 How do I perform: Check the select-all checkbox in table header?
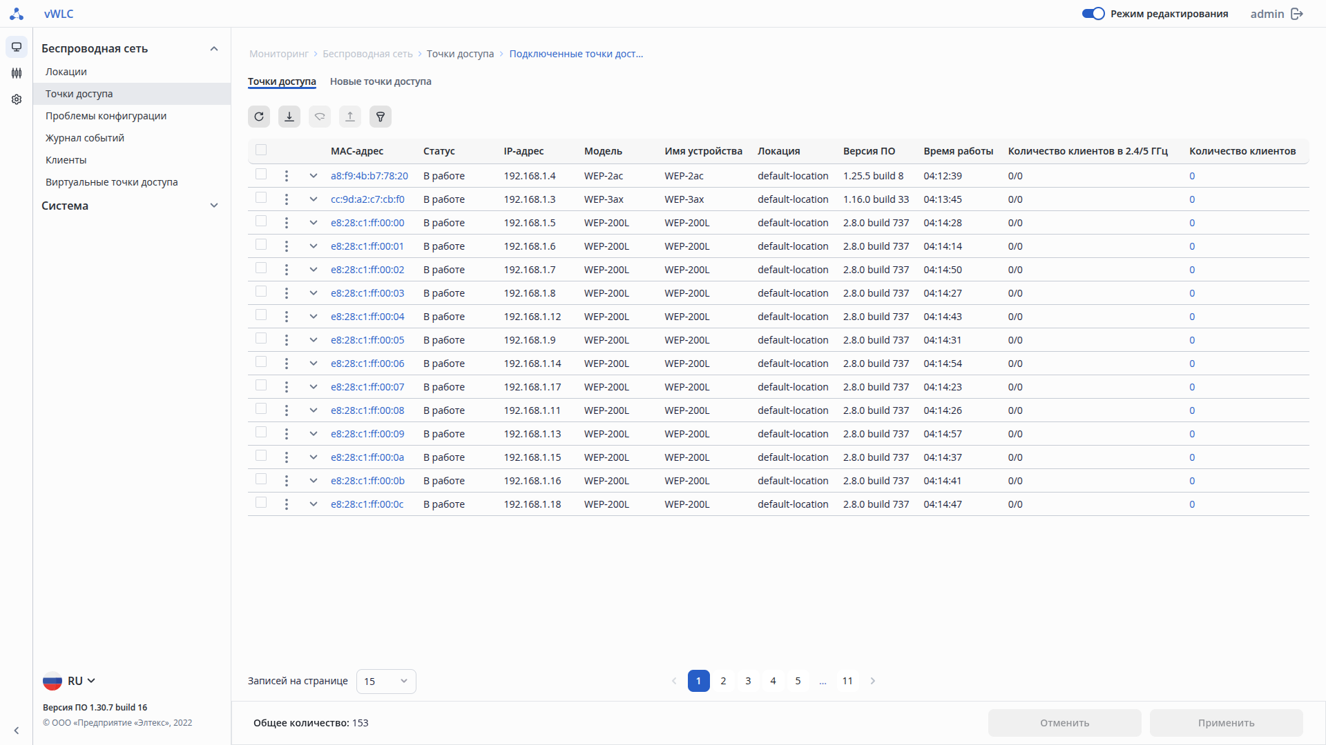coord(261,150)
